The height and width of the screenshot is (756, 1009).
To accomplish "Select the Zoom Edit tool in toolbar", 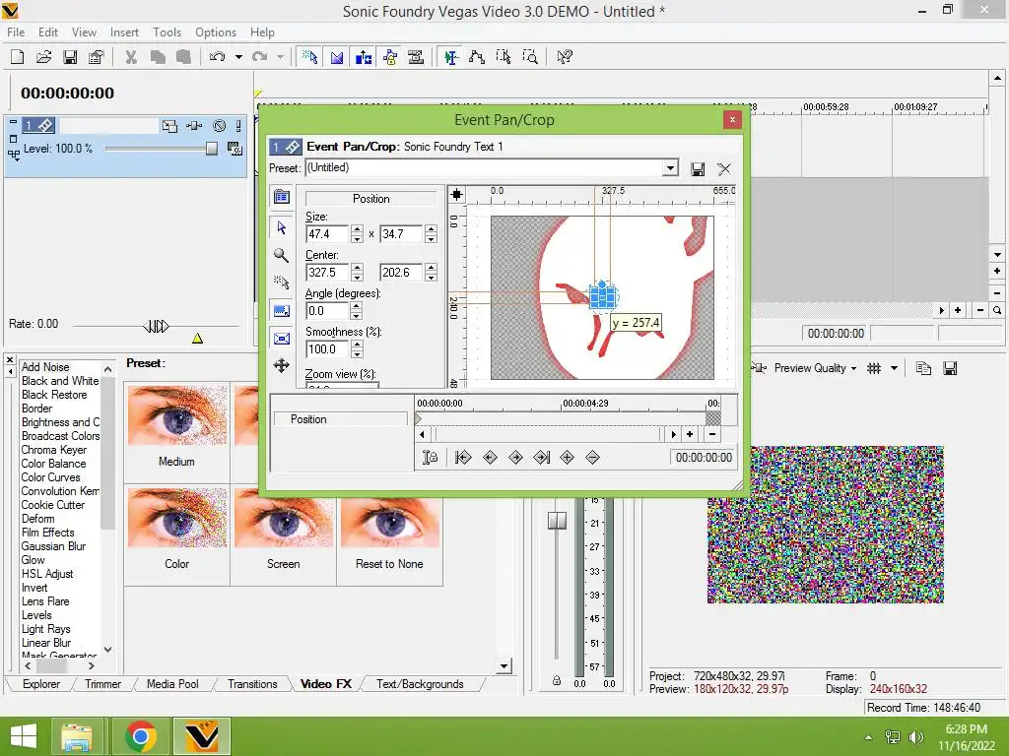I will click(530, 57).
